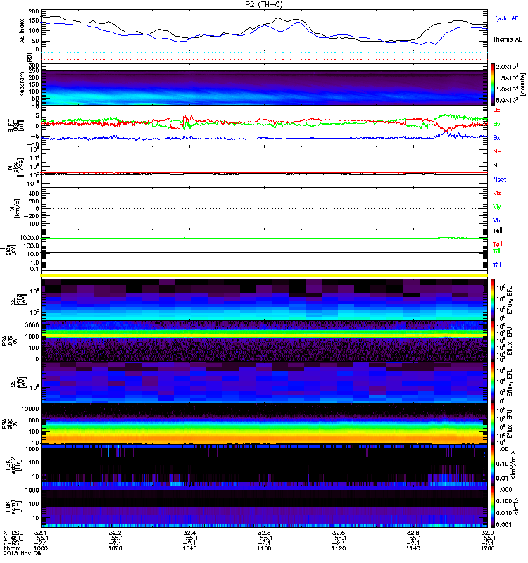This screenshot has width=528, height=563.
Task: Click the 0.001 nT color bar tick label
Action: click(x=504, y=524)
